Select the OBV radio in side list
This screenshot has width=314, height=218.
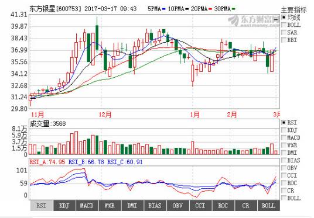(284, 168)
